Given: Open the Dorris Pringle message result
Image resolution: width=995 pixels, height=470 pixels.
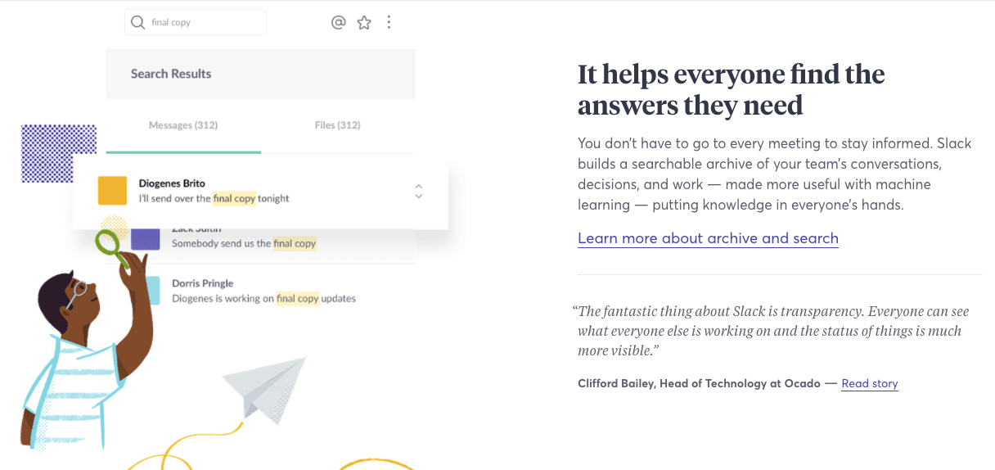Looking at the screenshot, I should [263, 291].
